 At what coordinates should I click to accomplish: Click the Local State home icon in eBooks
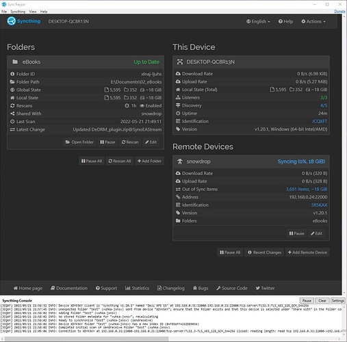(12, 98)
